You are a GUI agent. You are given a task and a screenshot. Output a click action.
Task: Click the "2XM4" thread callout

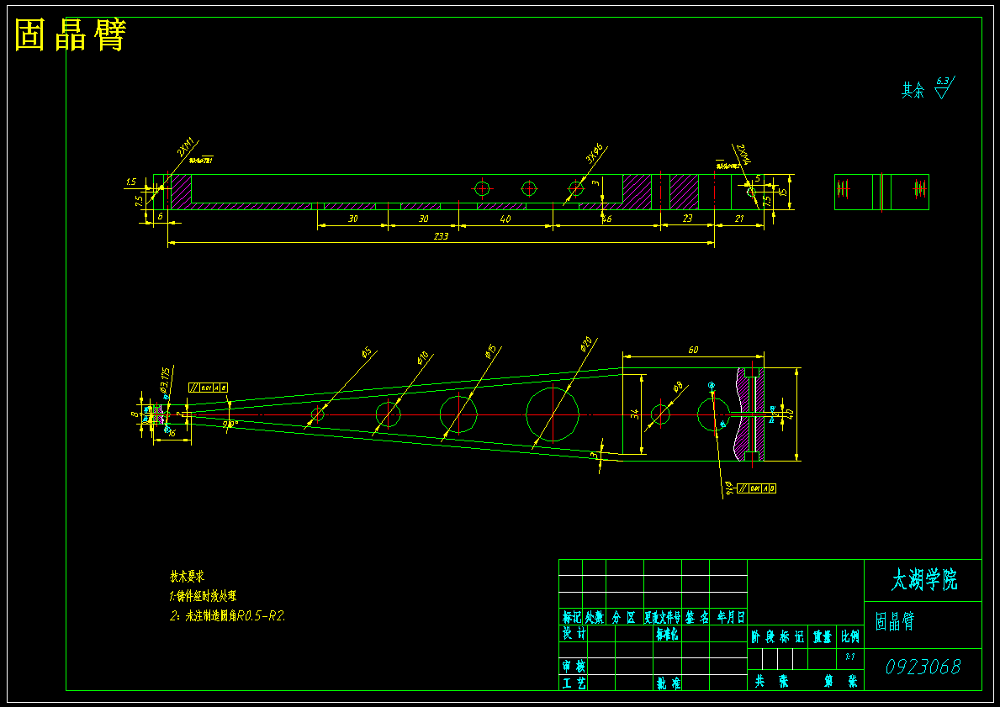pos(743,155)
